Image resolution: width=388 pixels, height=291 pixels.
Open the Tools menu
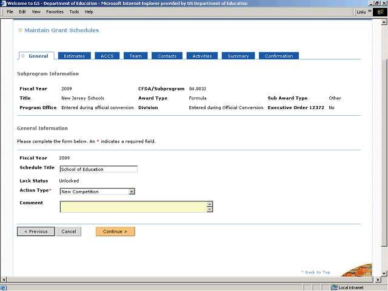click(x=74, y=12)
